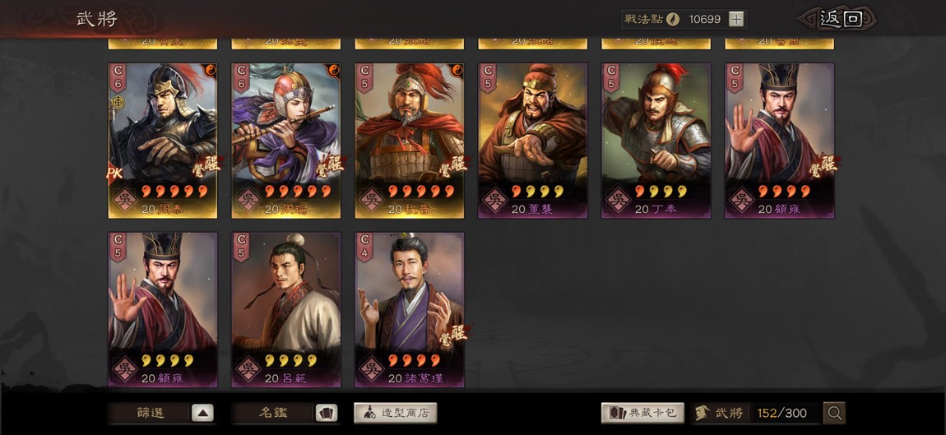Viewport: 946px width, 435px height.
Task: Click the plus icon beside 戰法點 10699
Action: pyautogui.click(x=735, y=19)
